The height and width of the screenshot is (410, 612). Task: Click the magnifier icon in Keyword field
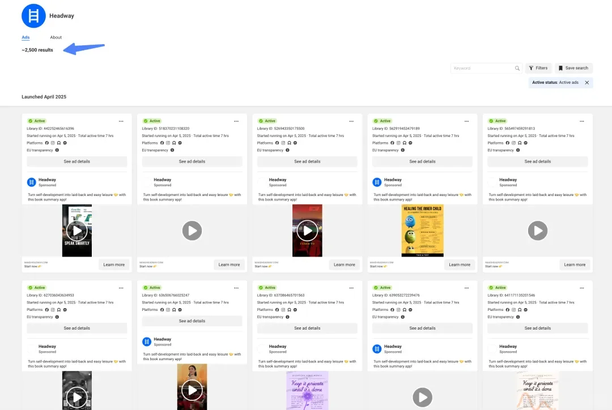coord(517,69)
